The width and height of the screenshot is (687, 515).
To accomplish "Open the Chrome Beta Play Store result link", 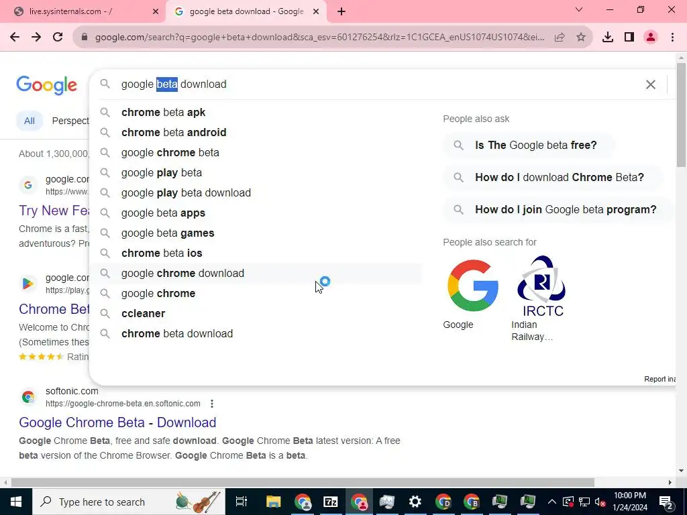I will (54, 309).
